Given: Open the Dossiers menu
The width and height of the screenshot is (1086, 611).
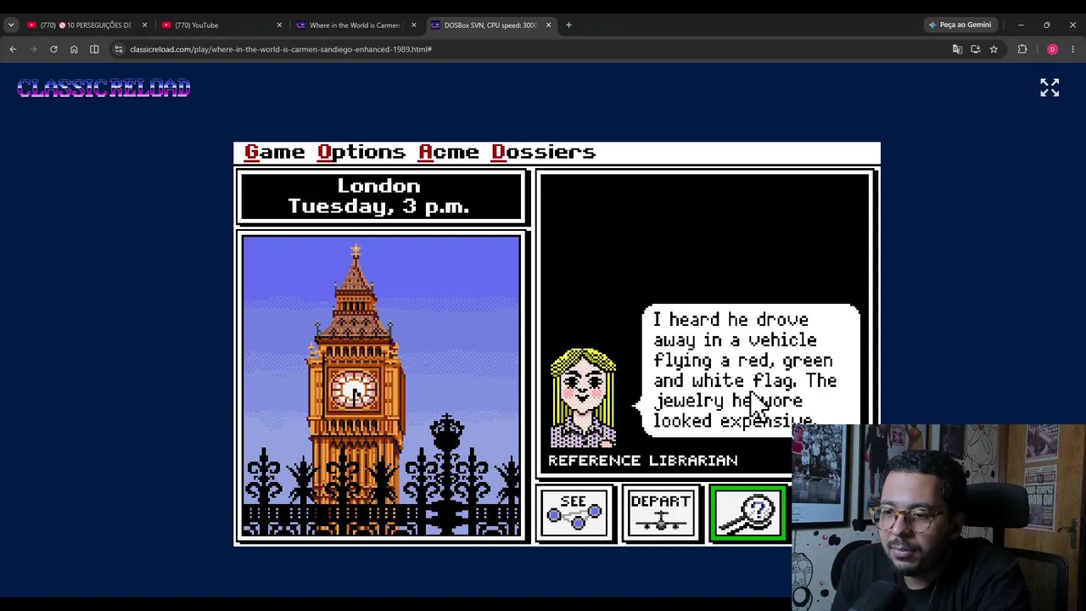Looking at the screenshot, I should (544, 152).
